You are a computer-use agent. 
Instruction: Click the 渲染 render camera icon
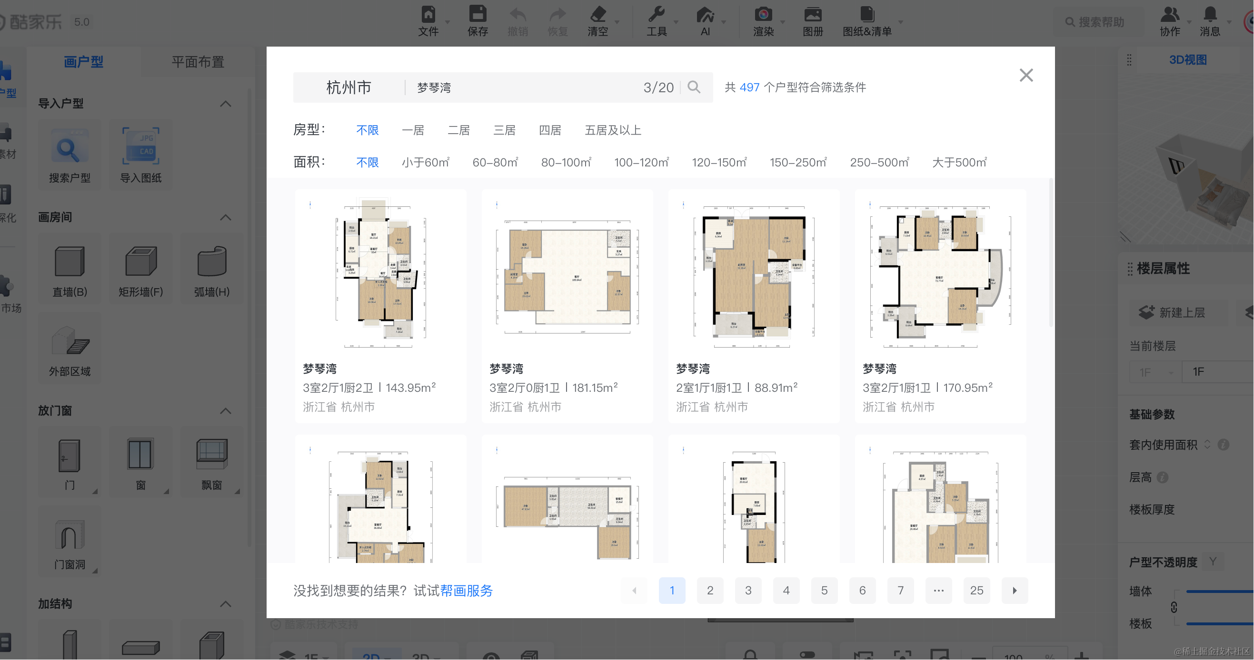[x=763, y=15]
